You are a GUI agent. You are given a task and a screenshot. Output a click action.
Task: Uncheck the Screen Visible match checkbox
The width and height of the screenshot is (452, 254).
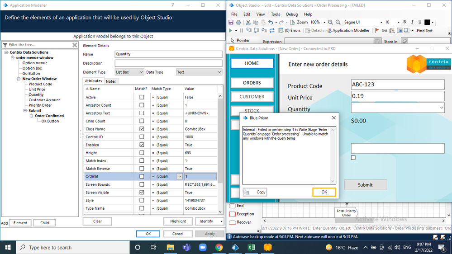[142, 193]
